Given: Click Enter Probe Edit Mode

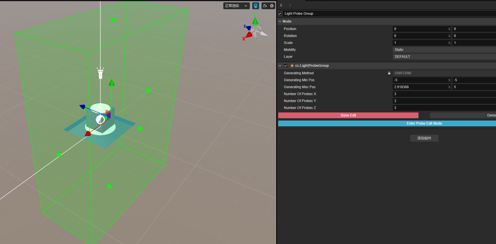Looking at the screenshot, I should pyautogui.click(x=387, y=123).
